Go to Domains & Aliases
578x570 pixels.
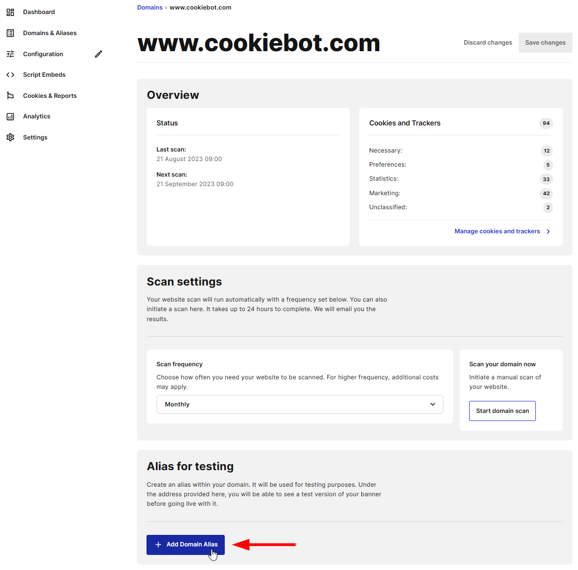50,33
